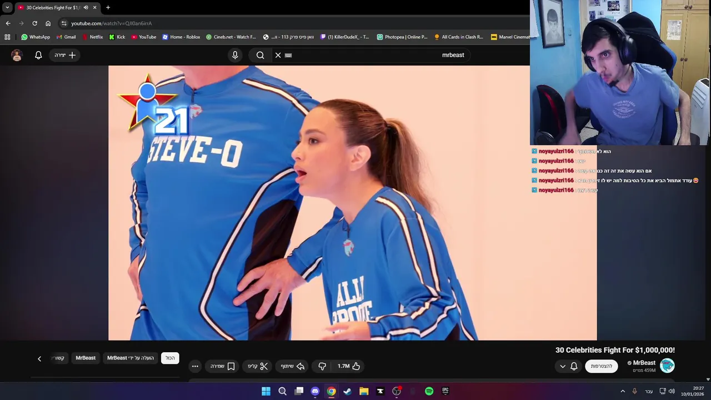Click the on-screen keyboard icon in search
The image size is (711, 400).
coord(288,55)
